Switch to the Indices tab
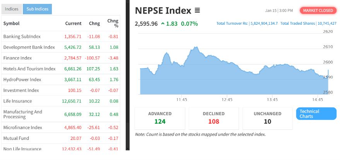This screenshot has height=160, width=340. pyautogui.click(x=11, y=9)
